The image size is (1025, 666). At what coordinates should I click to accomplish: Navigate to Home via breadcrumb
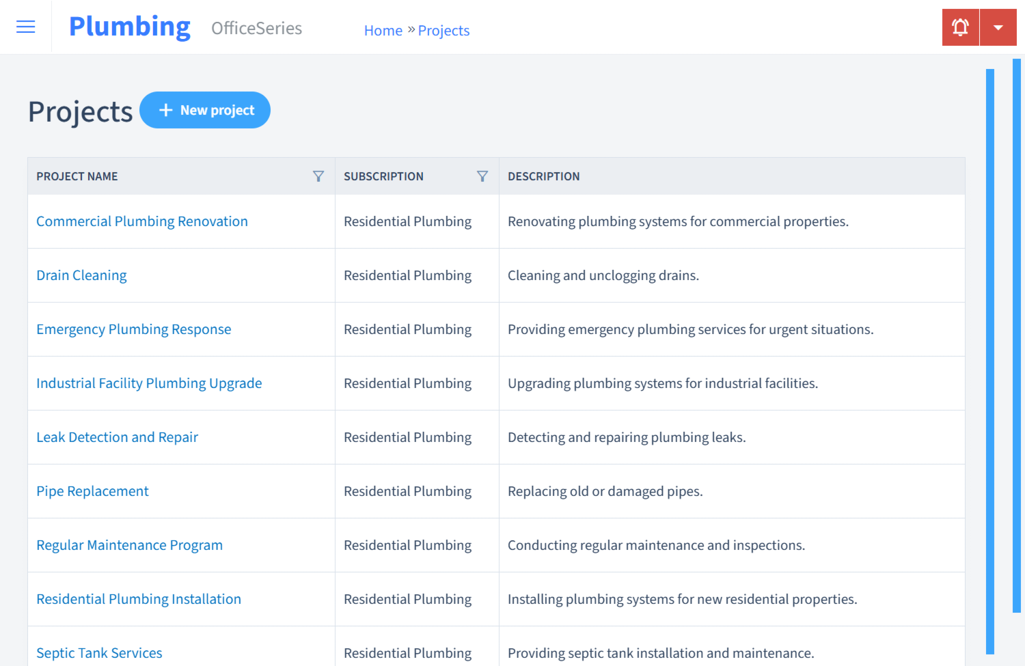383,30
